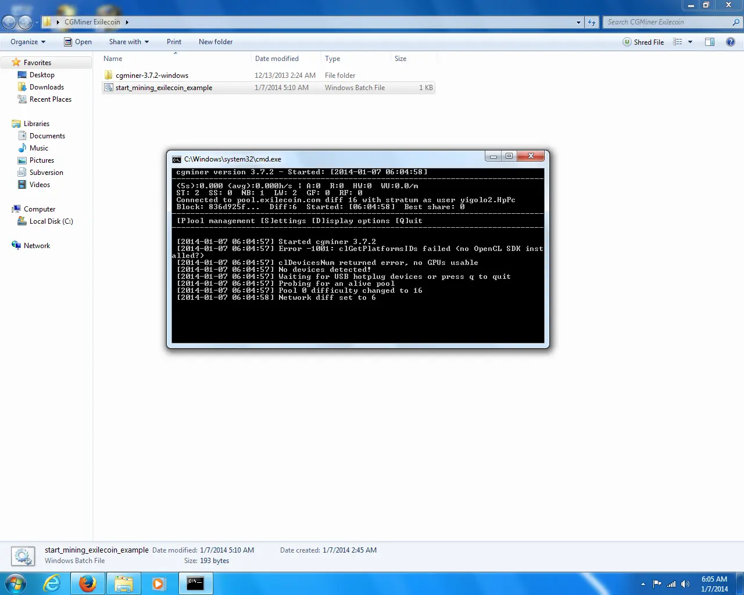Select Libraries in the navigation pane
Screen dimensions: 744x595
(x=36, y=124)
